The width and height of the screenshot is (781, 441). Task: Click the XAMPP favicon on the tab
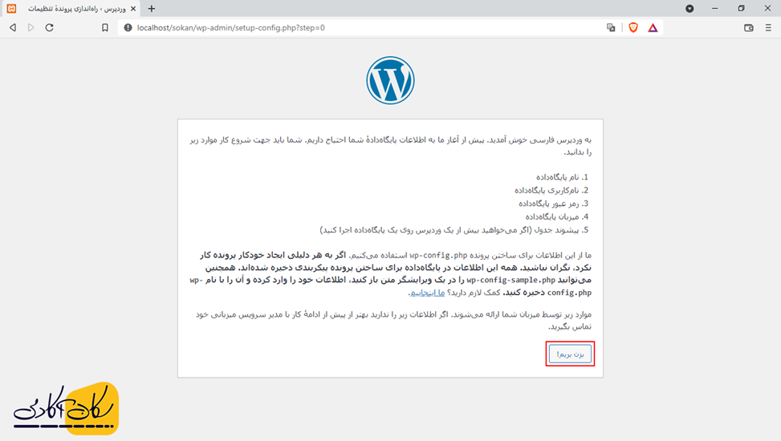coord(11,9)
